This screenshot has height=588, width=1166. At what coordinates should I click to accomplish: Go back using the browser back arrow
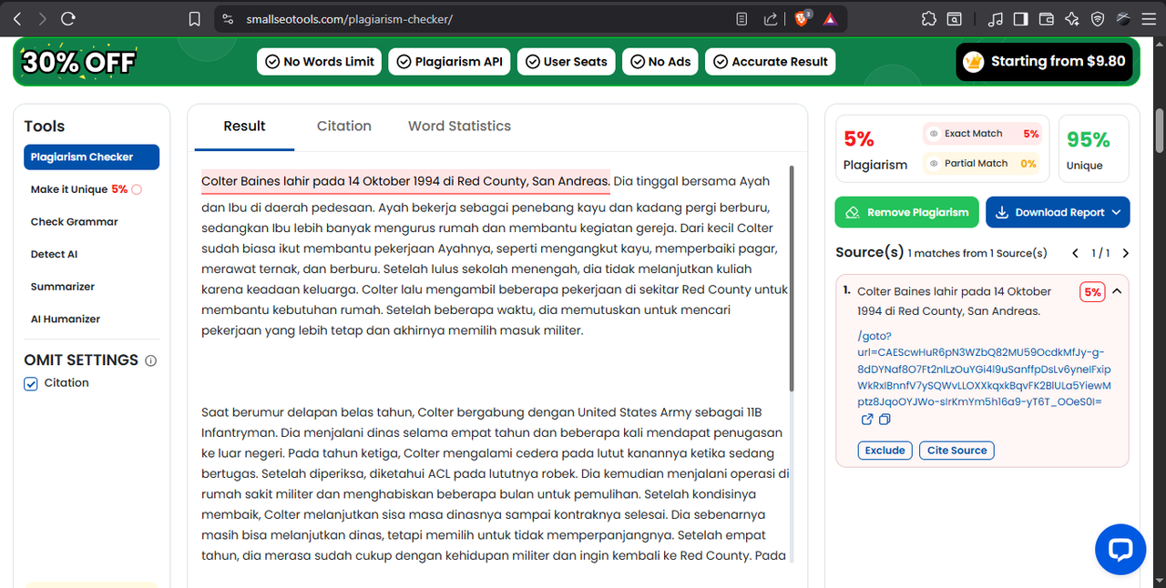[x=18, y=18]
